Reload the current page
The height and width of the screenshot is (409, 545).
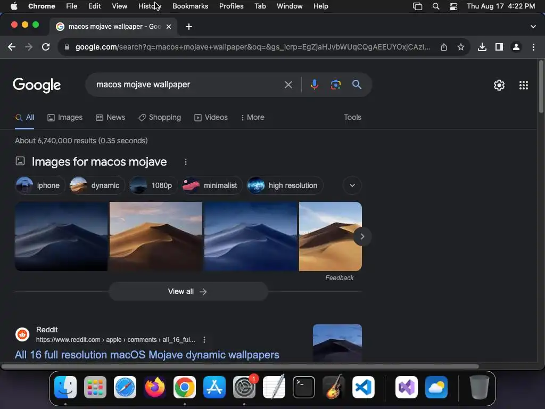pyautogui.click(x=46, y=47)
